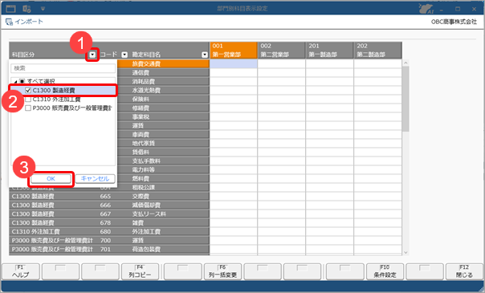Click the 燃料費 account name row
The height and width of the screenshot is (293, 485).
[x=163, y=179]
